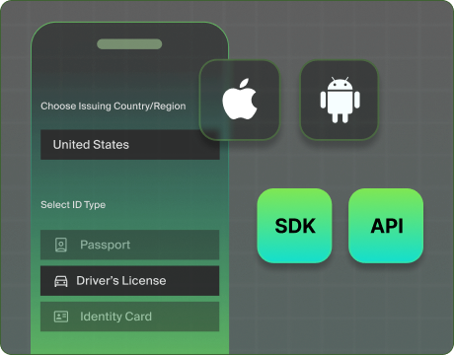
Task: Click the car icon beside Driver's License
Action: coord(61,281)
